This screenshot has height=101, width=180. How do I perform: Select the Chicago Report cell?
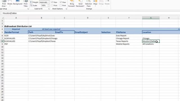129,38
